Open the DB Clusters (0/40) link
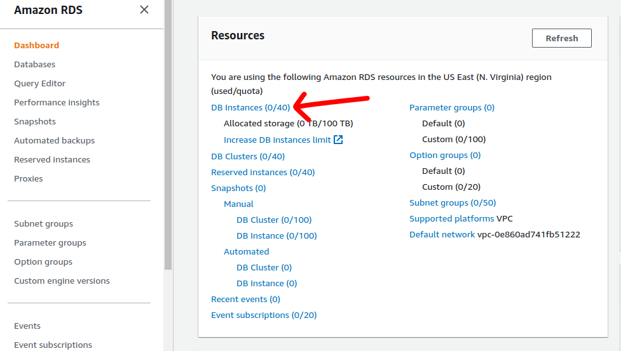Viewport: 621px width, 351px height. point(248,157)
